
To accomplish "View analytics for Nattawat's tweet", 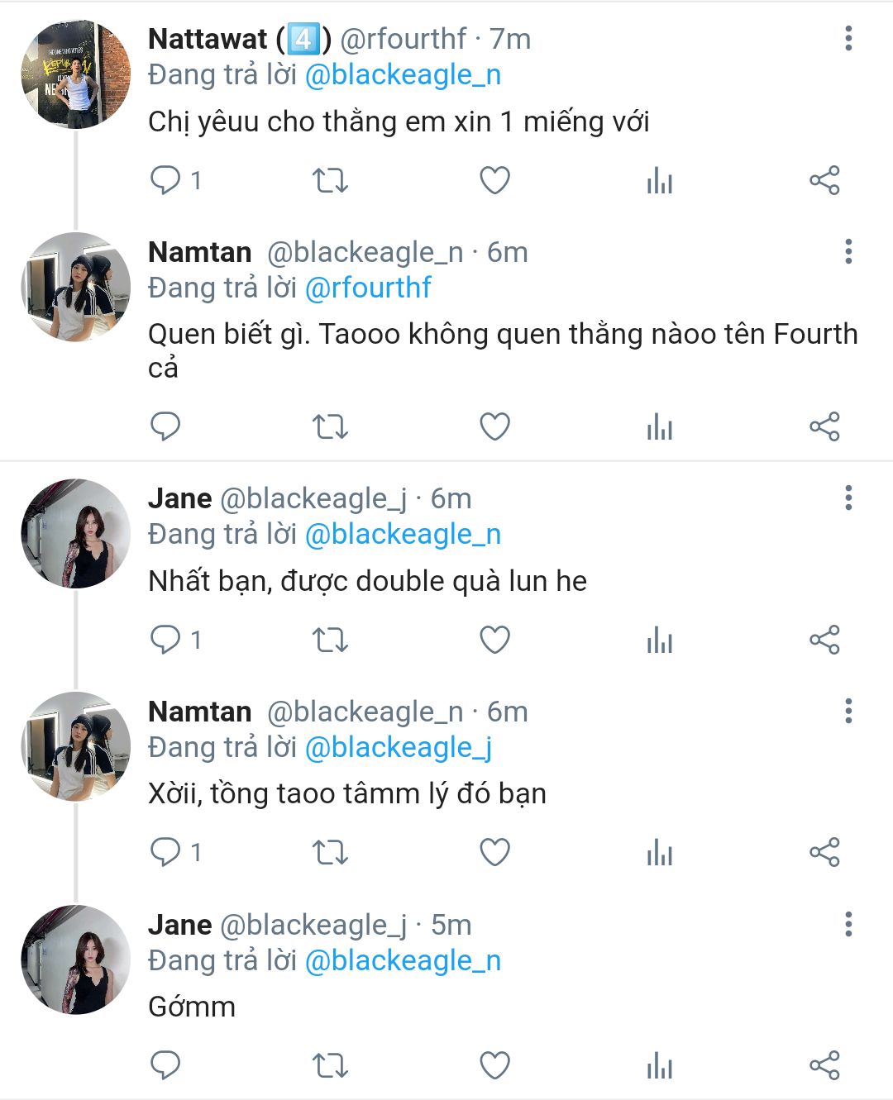I will click(x=659, y=179).
